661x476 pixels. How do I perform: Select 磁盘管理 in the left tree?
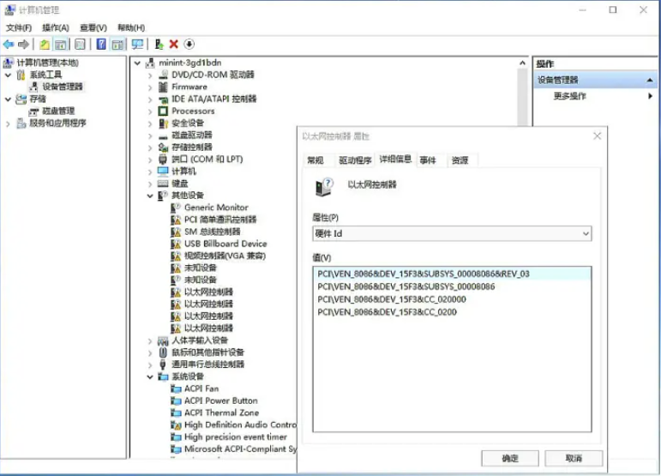(x=58, y=111)
